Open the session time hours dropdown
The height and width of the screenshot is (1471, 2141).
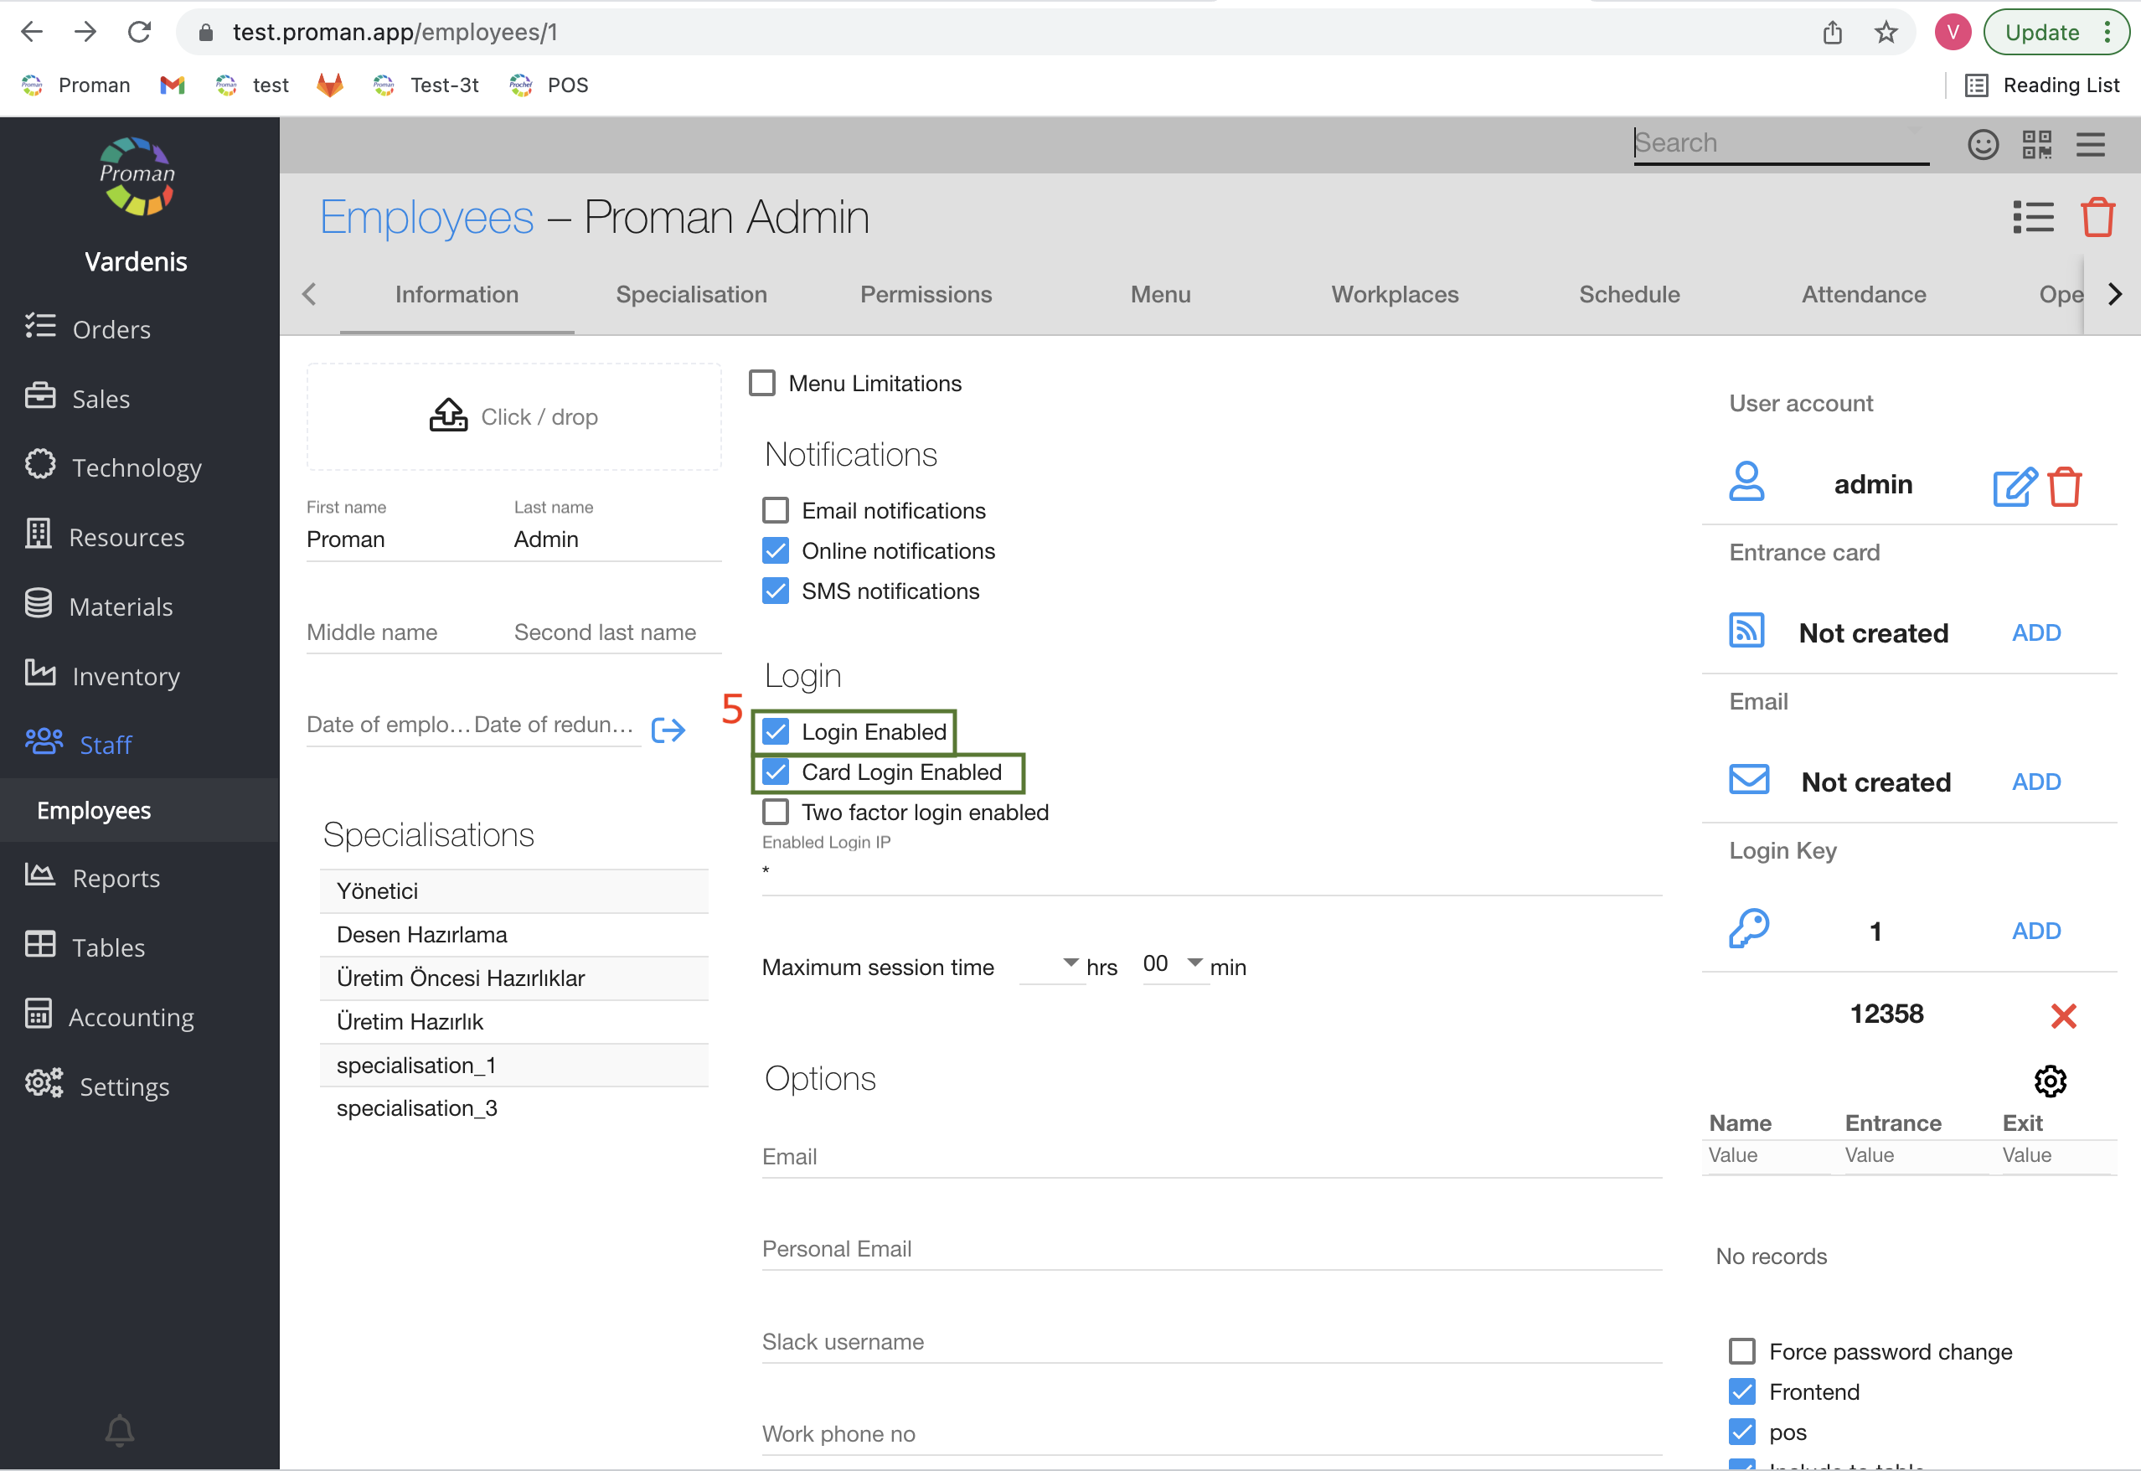coord(1051,964)
